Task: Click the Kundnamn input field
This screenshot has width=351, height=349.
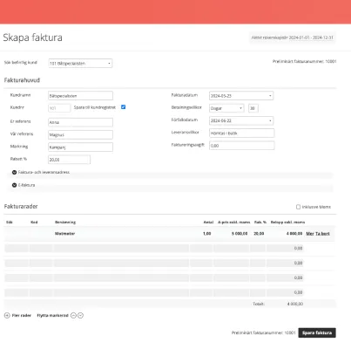Action: pyautogui.click(x=80, y=96)
